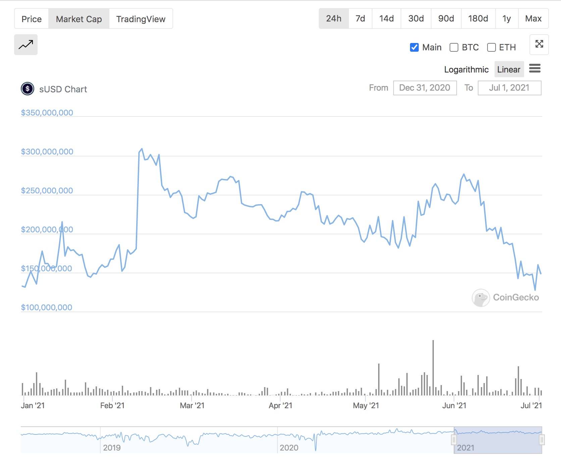This screenshot has width=561, height=470.
Task: Select the 30d time range
Action: [x=416, y=18]
